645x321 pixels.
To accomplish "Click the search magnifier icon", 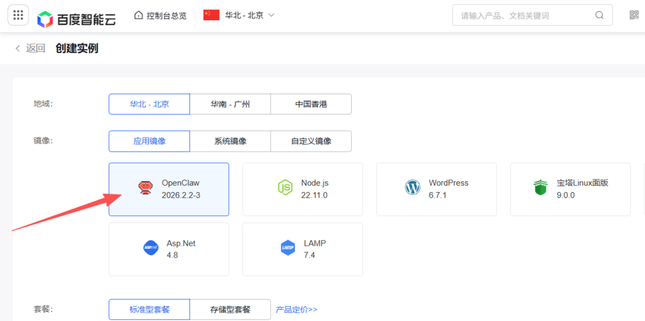I will pyautogui.click(x=600, y=16).
